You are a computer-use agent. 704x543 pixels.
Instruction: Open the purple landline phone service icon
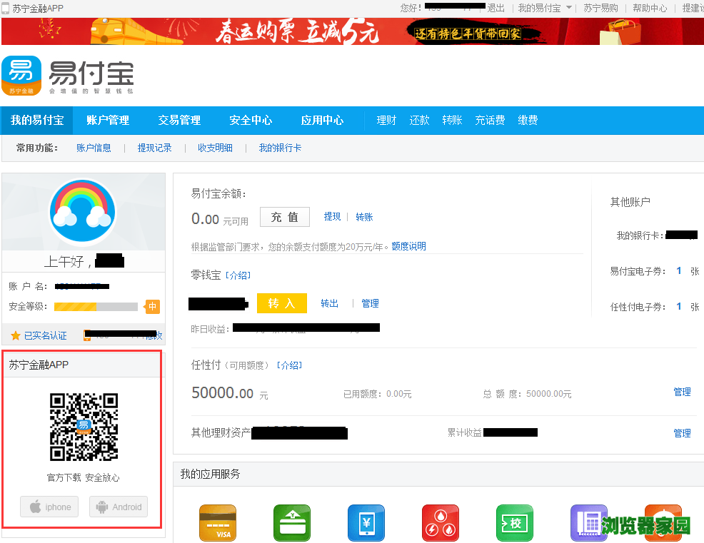589,523
